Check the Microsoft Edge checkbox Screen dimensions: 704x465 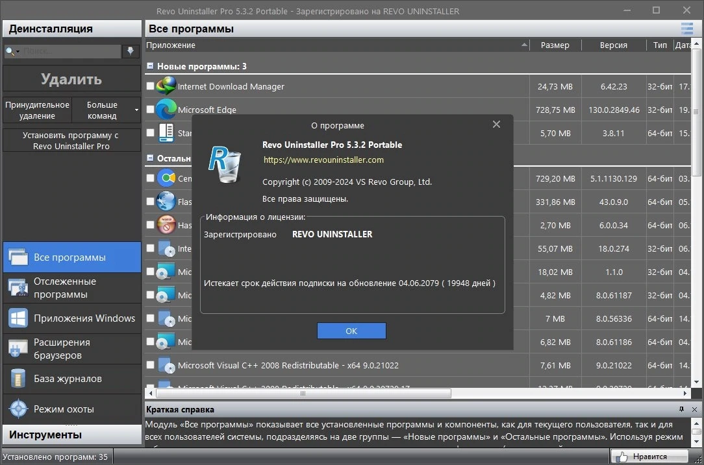point(151,109)
